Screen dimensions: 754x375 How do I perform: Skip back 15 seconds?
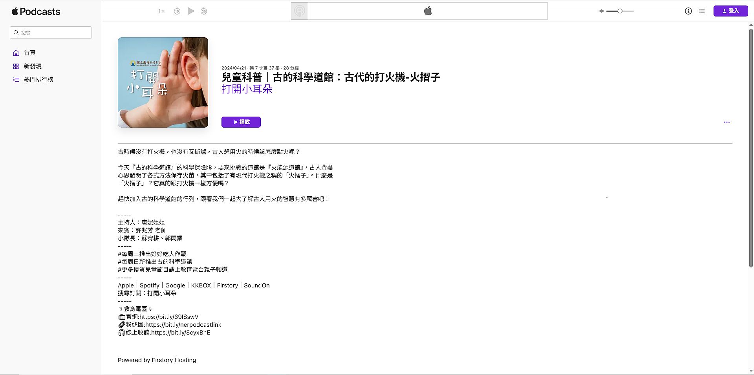(177, 11)
